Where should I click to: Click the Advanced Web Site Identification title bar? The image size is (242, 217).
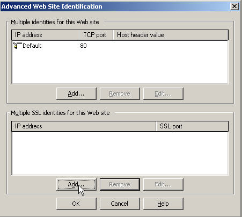(114, 6)
